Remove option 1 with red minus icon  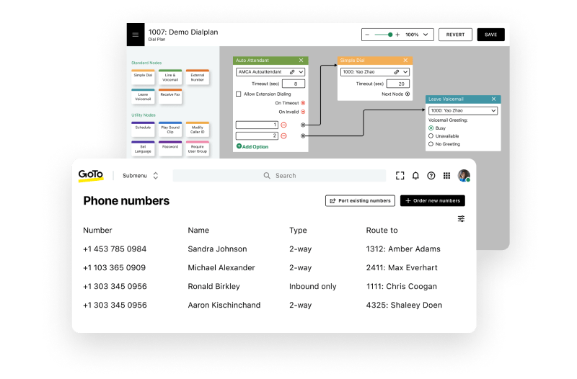[x=283, y=125]
